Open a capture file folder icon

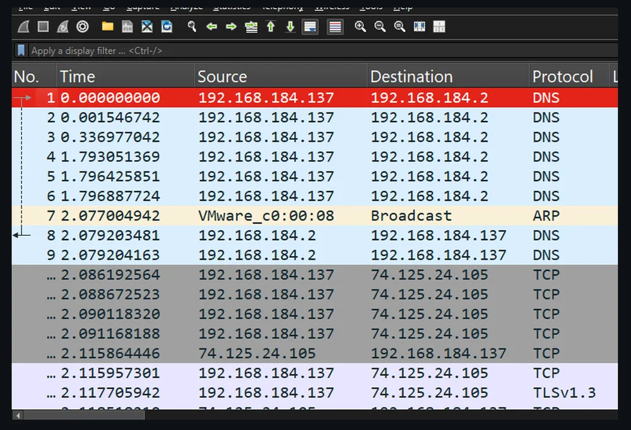click(x=107, y=27)
